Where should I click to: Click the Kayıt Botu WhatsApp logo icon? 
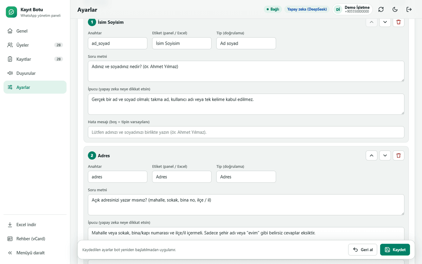(12, 12)
